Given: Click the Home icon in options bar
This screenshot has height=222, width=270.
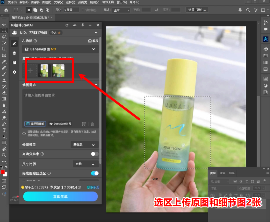Looking at the screenshot, I should point(6,10).
